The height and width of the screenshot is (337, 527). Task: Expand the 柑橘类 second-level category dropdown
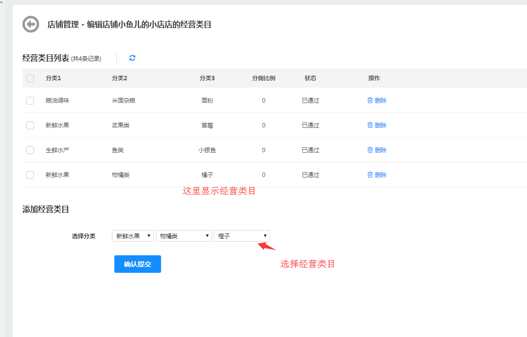[183, 236]
